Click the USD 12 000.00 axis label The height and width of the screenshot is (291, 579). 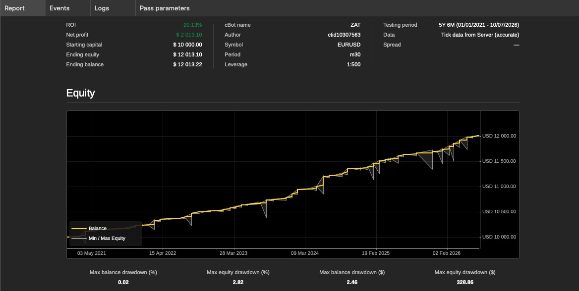(x=499, y=136)
